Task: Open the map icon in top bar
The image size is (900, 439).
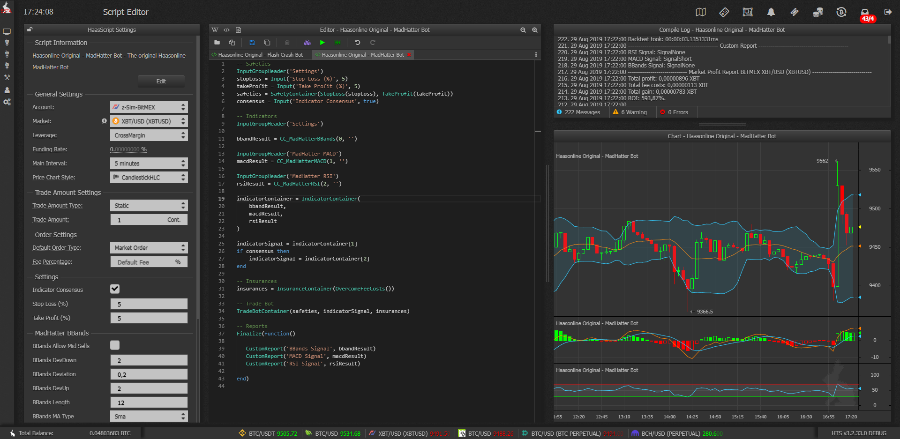Action: pos(701,12)
